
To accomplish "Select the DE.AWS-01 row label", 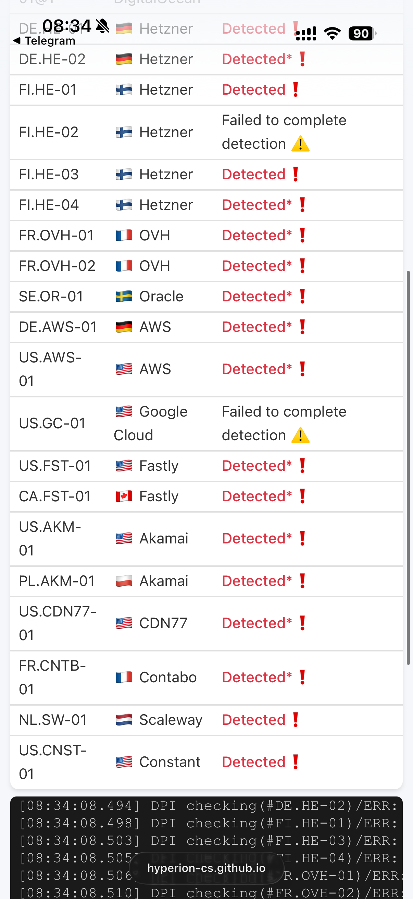I will (58, 327).
